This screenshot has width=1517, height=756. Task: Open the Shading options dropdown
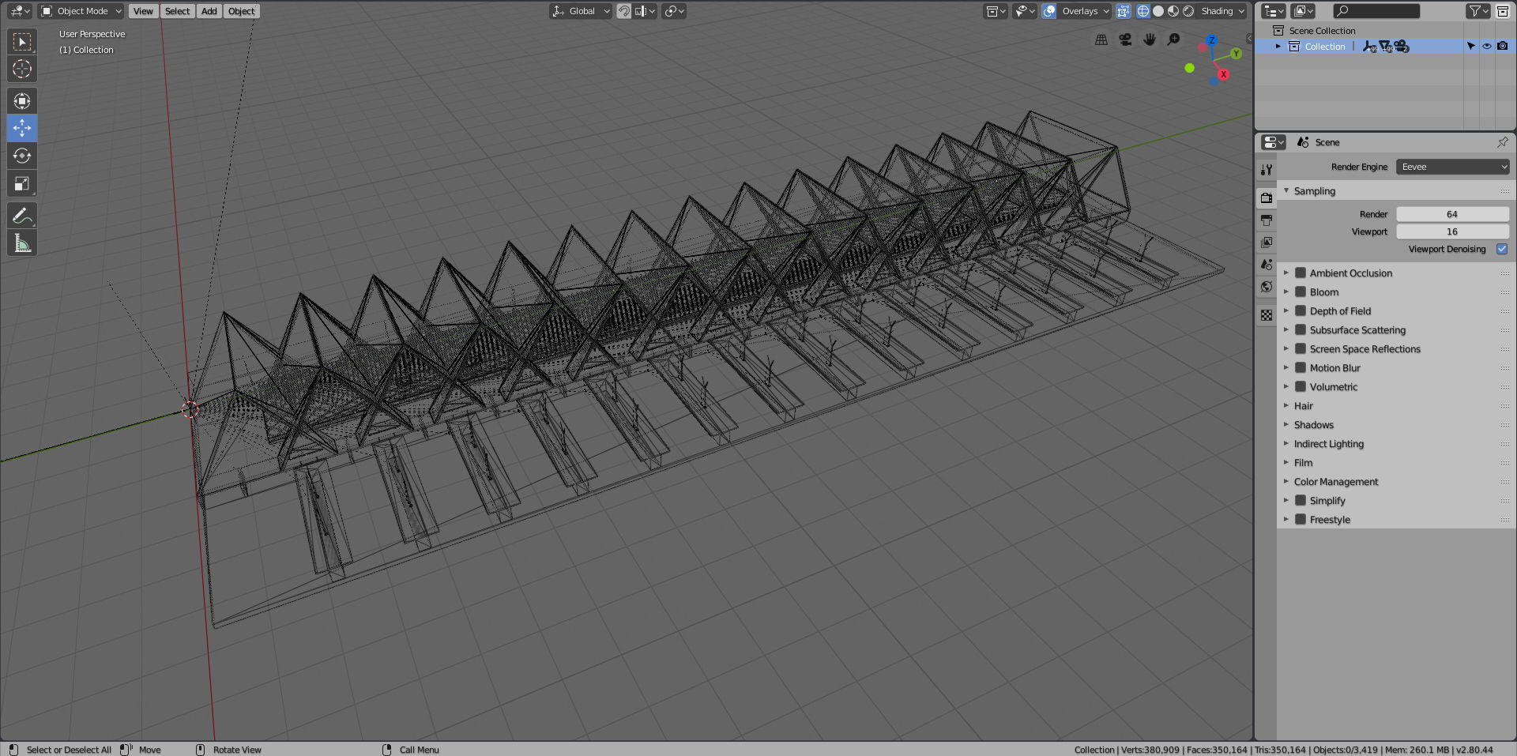[x=1222, y=11]
